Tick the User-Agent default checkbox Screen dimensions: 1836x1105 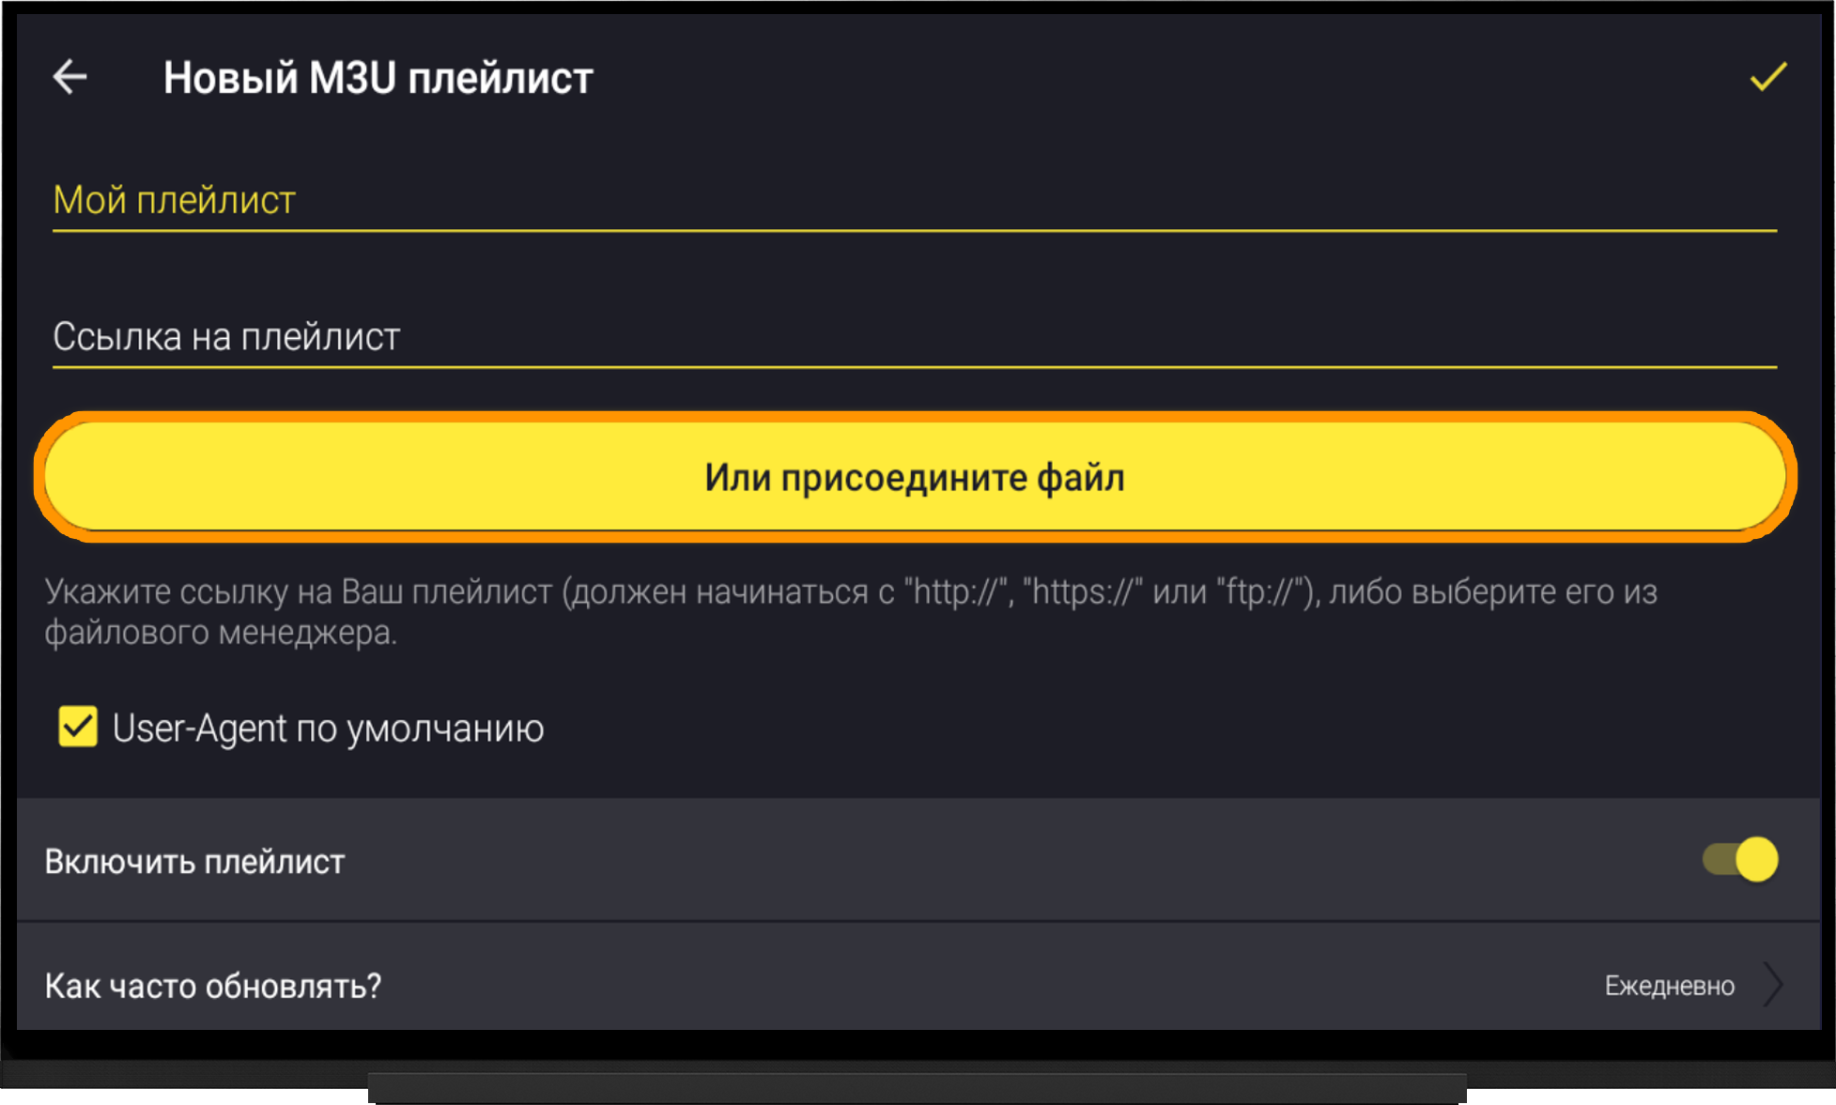[78, 728]
